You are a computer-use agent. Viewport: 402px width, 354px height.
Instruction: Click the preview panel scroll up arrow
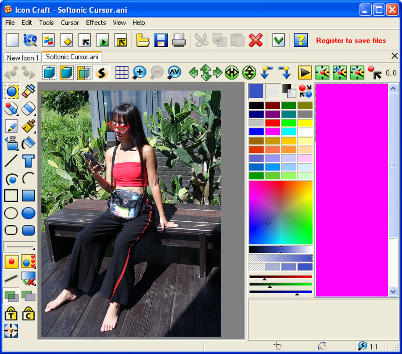pyautogui.click(x=393, y=89)
